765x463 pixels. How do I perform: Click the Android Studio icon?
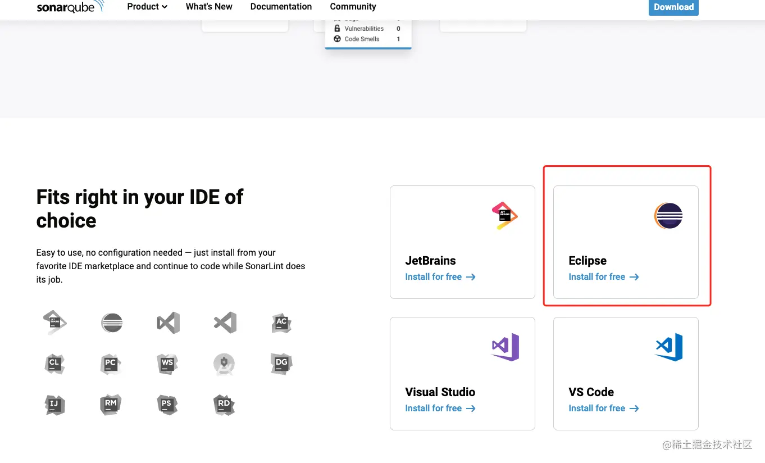pyautogui.click(x=224, y=364)
